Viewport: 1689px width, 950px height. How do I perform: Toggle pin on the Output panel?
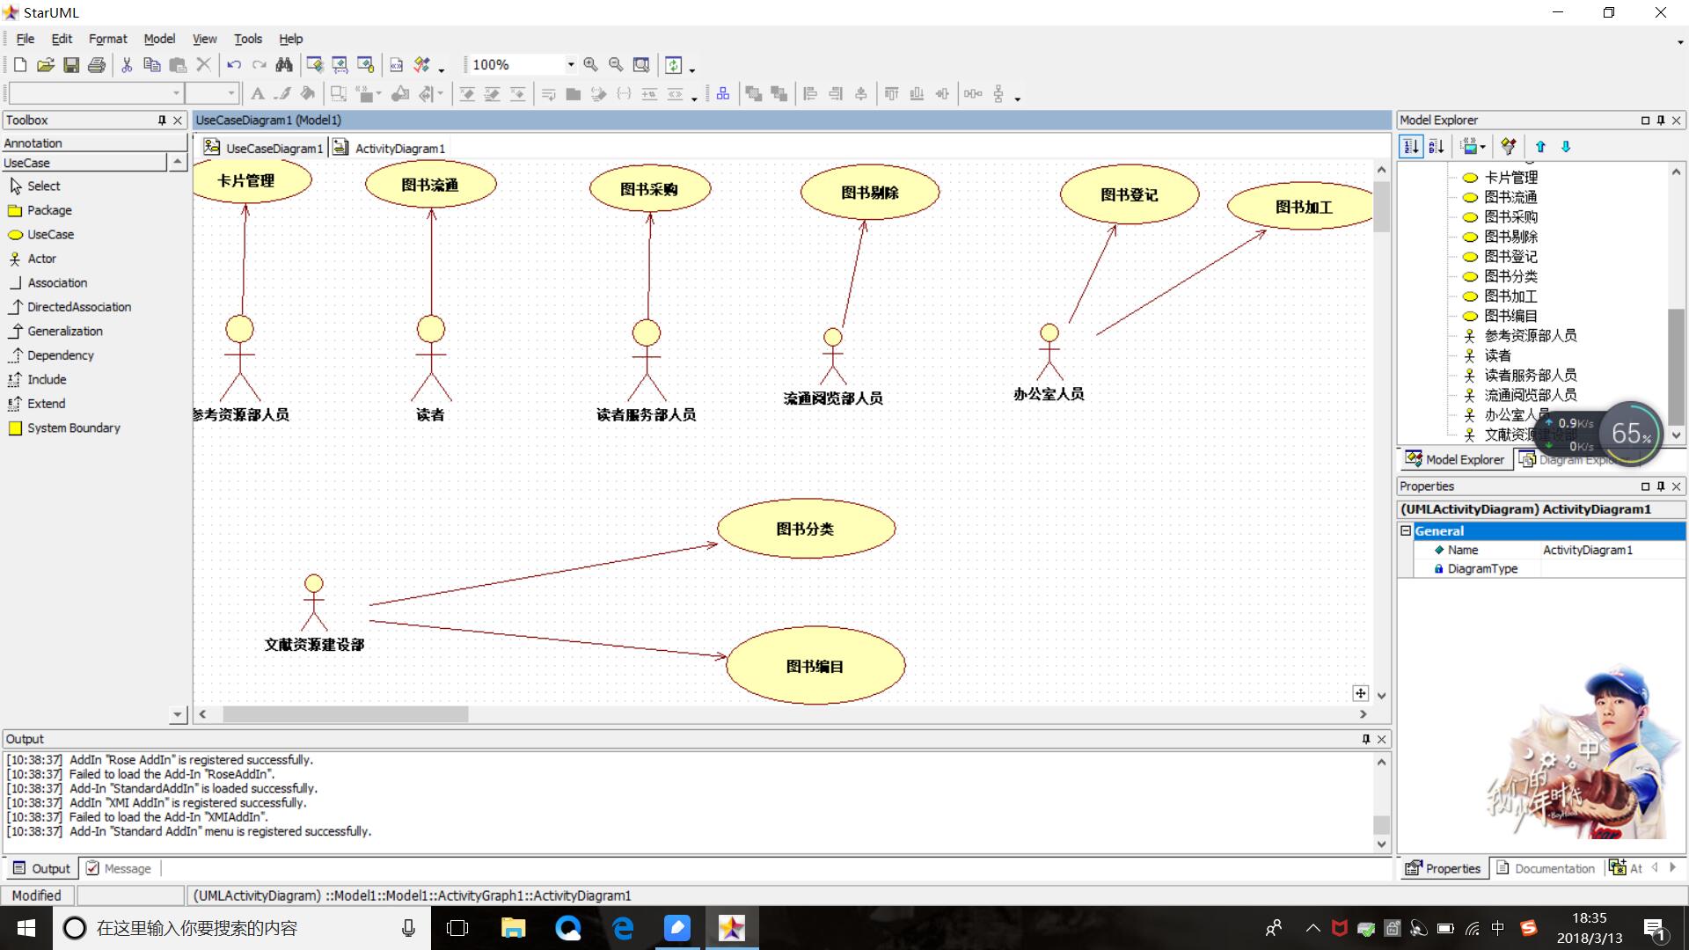pos(1365,740)
